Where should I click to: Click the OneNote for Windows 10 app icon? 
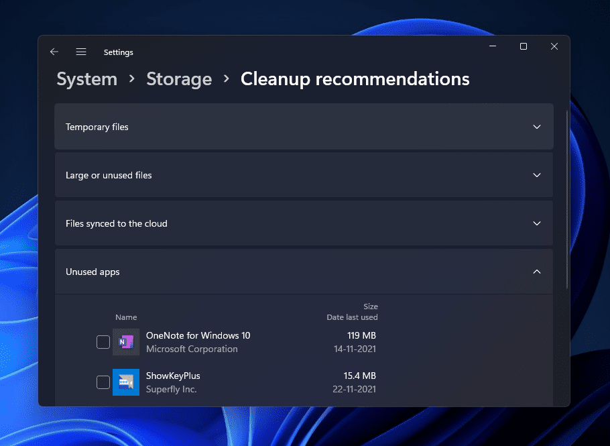coord(126,342)
